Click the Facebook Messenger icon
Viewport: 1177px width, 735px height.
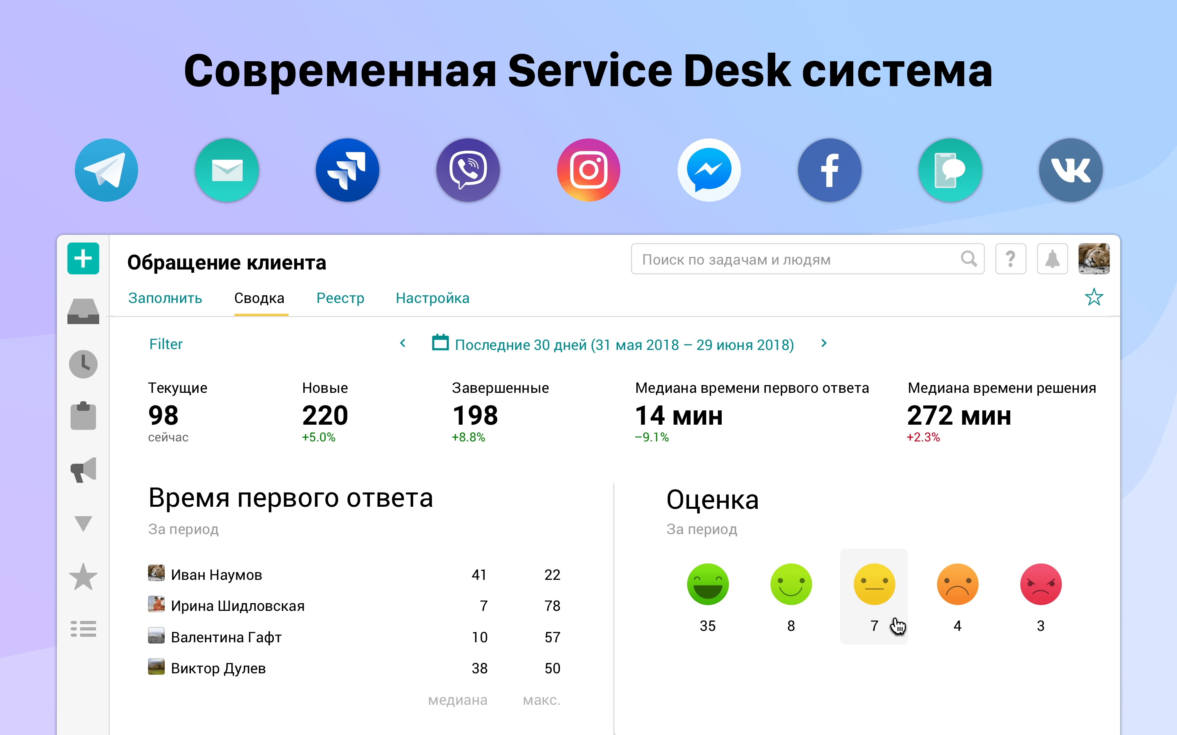coord(709,170)
